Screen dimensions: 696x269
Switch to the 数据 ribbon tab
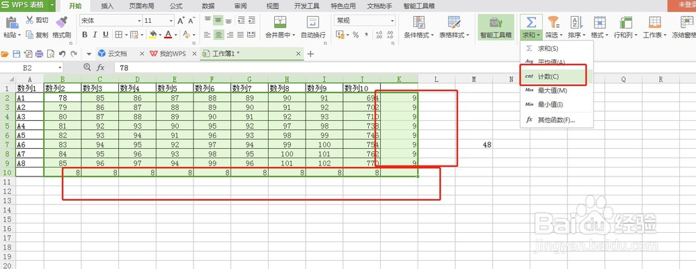[x=208, y=6]
